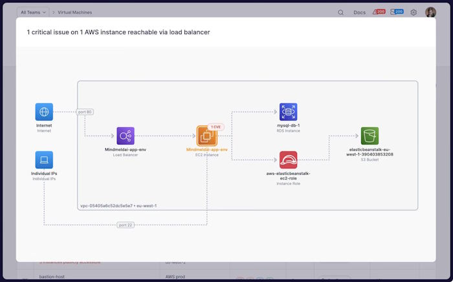The image size is (453, 282).
Task: Click the Internet globe node icon
Action: 44,112
